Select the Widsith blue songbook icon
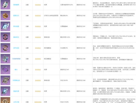Image resolution: width=136 pixels, height=103 pixels. (5, 91)
